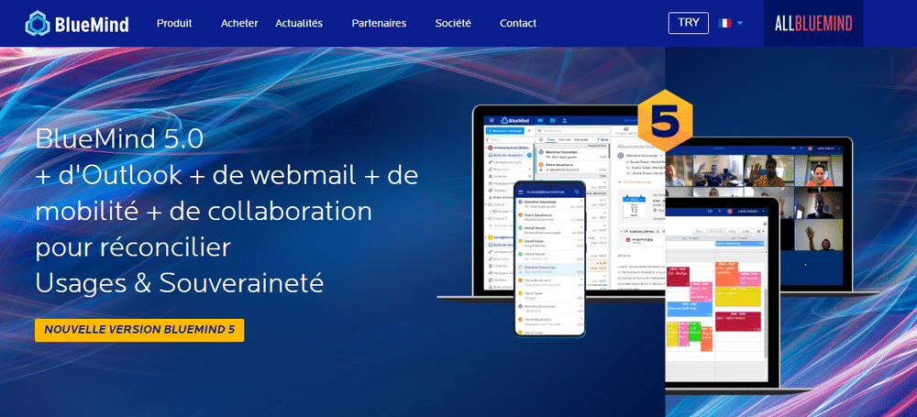
Task: Open the Partenaires menu
Action: [x=379, y=23]
